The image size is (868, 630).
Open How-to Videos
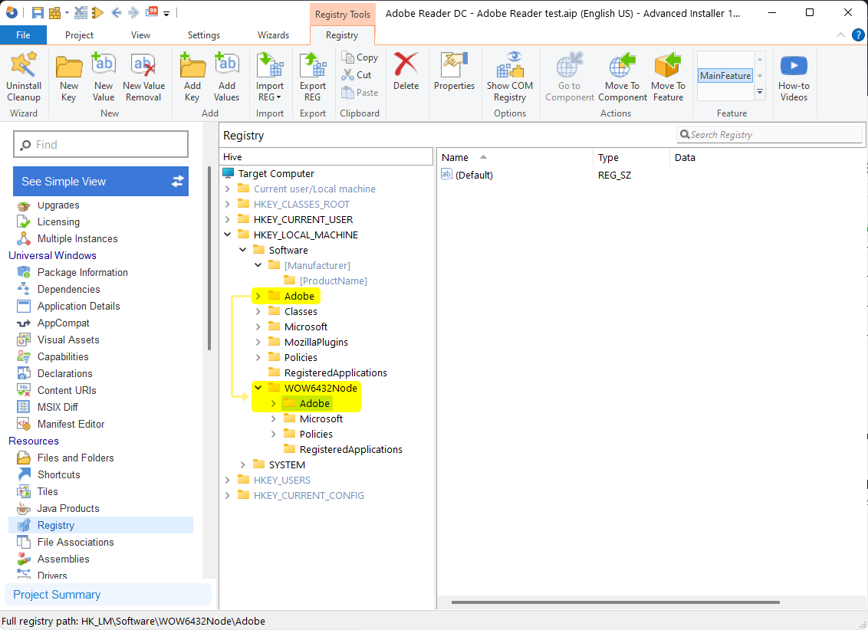(794, 77)
